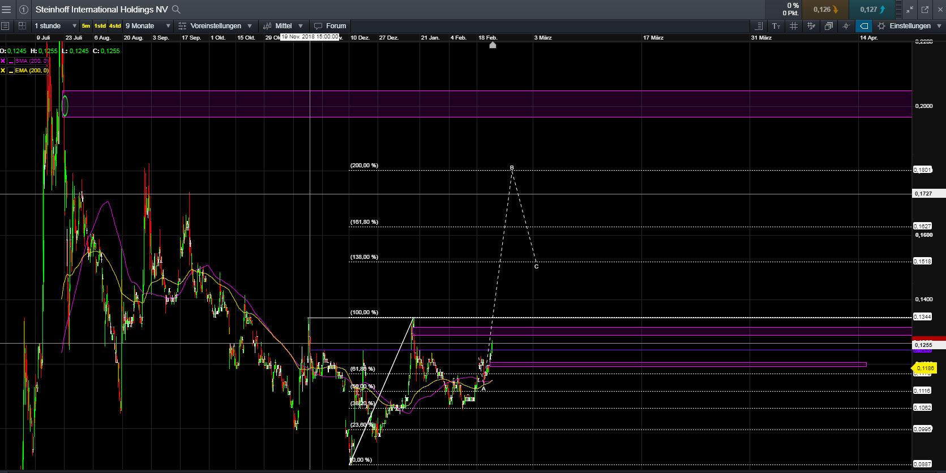The height and width of the screenshot is (473, 946).
Task: Search for another instrument with magnifier icon
Action: [x=176, y=9]
